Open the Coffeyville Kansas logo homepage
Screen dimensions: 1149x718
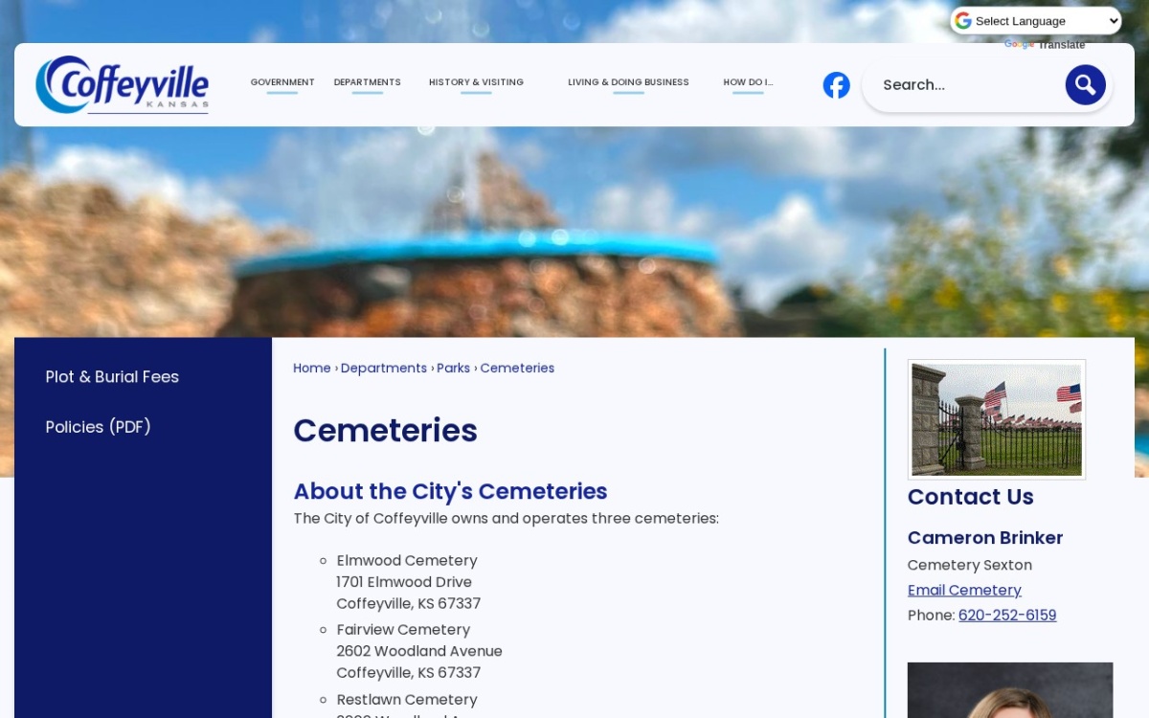point(123,84)
